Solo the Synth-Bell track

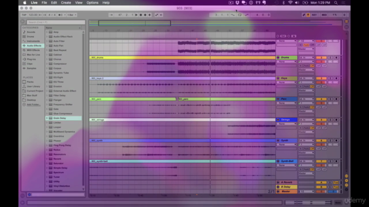click(330, 161)
